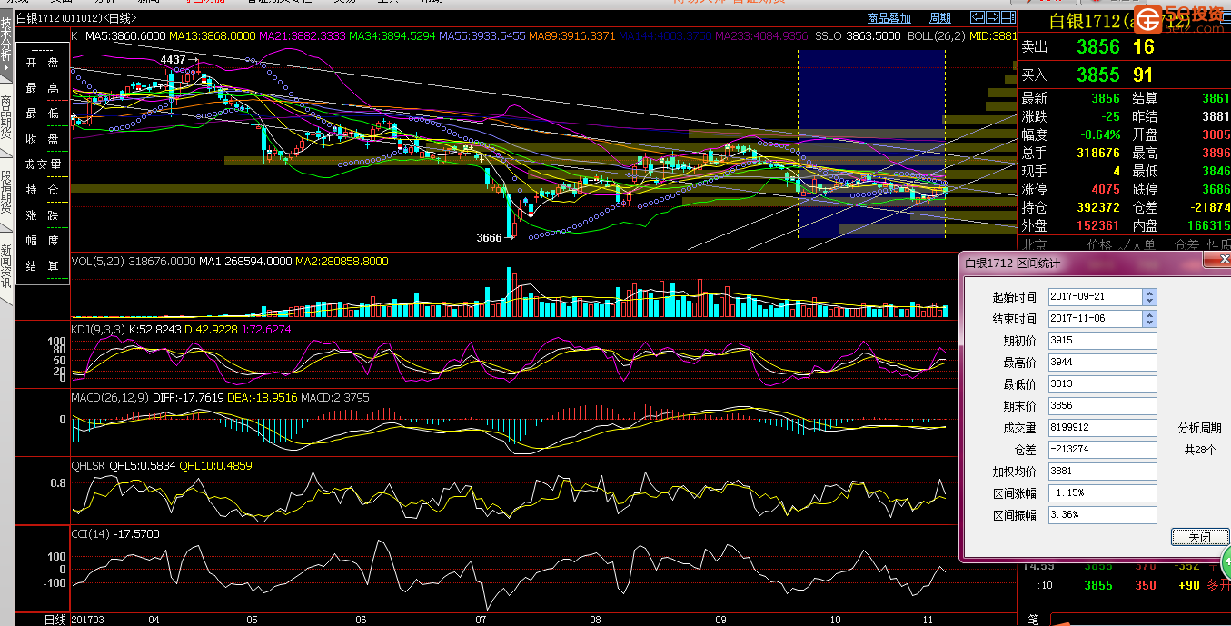Select 最高 in the field list
This screenshot has height=626, width=1231.
(x=43, y=88)
